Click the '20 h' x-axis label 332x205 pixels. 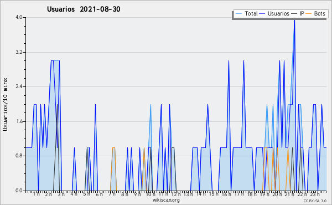(277, 194)
